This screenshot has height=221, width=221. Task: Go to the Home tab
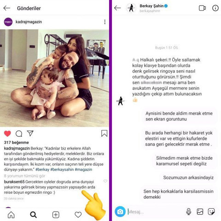pyautogui.click(x=11, y=215)
